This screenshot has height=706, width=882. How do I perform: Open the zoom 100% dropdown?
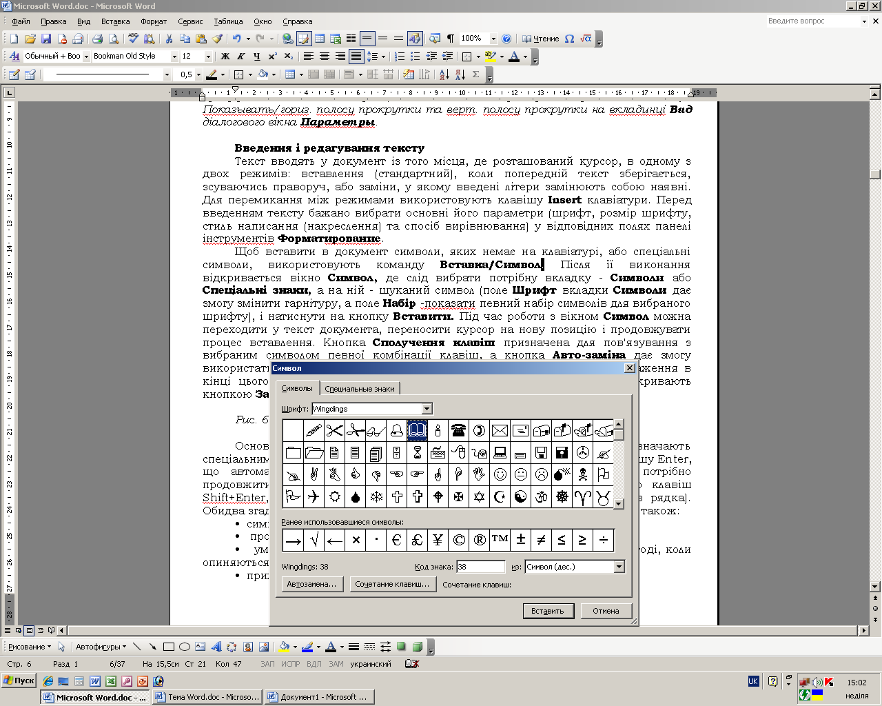[493, 39]
